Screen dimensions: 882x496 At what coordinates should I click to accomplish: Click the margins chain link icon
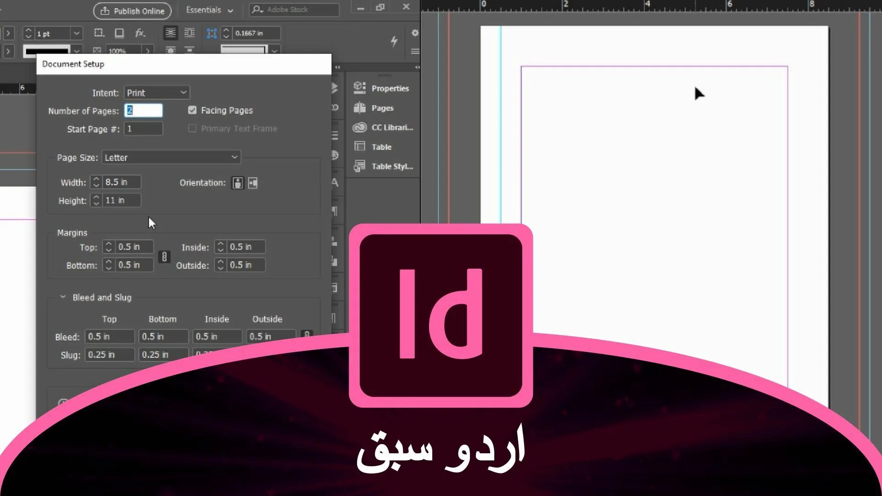[x=164, y=256]
